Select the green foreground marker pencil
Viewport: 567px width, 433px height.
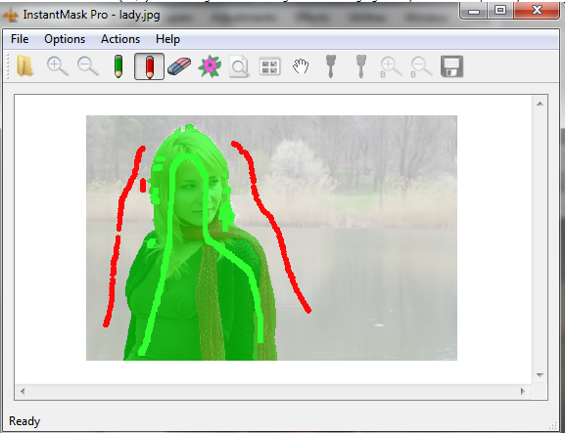tap(118, 66)
